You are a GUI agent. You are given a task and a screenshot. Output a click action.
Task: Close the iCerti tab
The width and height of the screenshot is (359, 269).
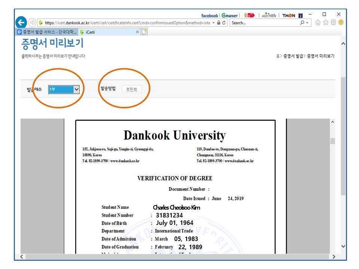click(x=137, y=32)
